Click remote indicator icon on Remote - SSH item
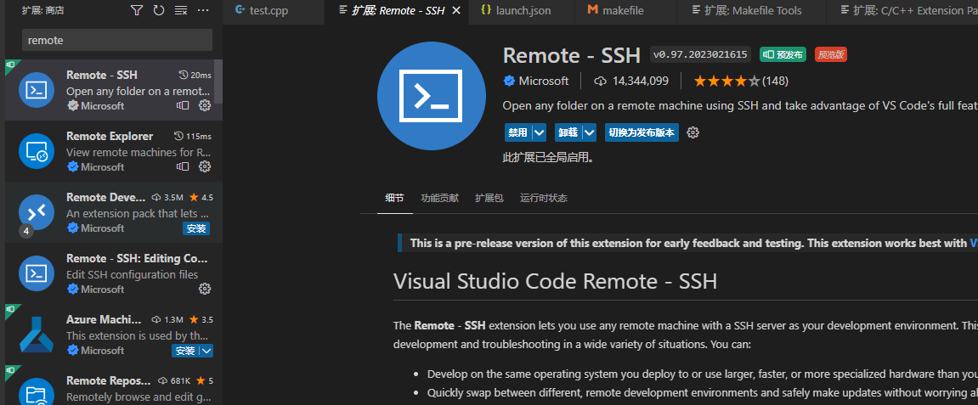The width and height of the screenshot is (978, 405). coord(183,105)
